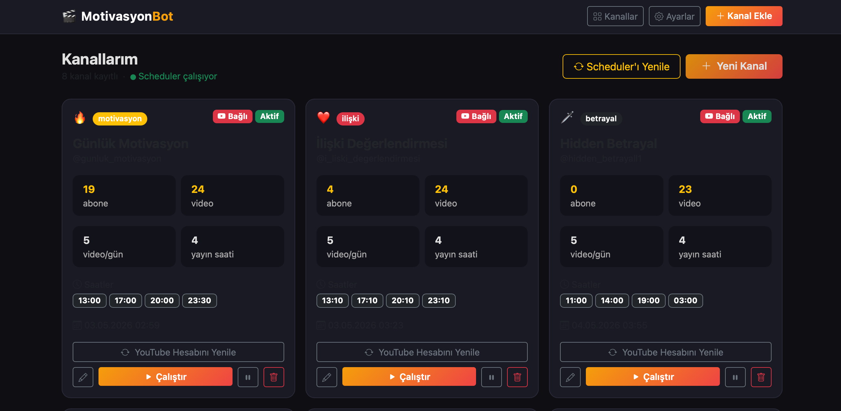Viewport: 841px width, 411px height.
Task: Click the İlişki Değerlendirmesi channel title
Action: [382, 144]
